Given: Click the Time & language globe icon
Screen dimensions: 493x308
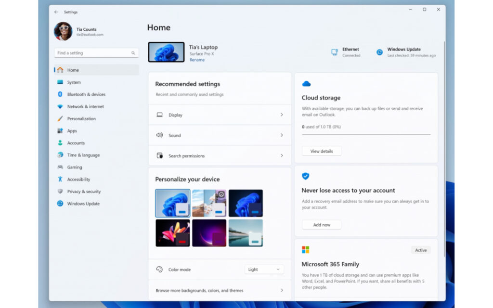Looking at the screenshot, I should click(x=60, y=155).
